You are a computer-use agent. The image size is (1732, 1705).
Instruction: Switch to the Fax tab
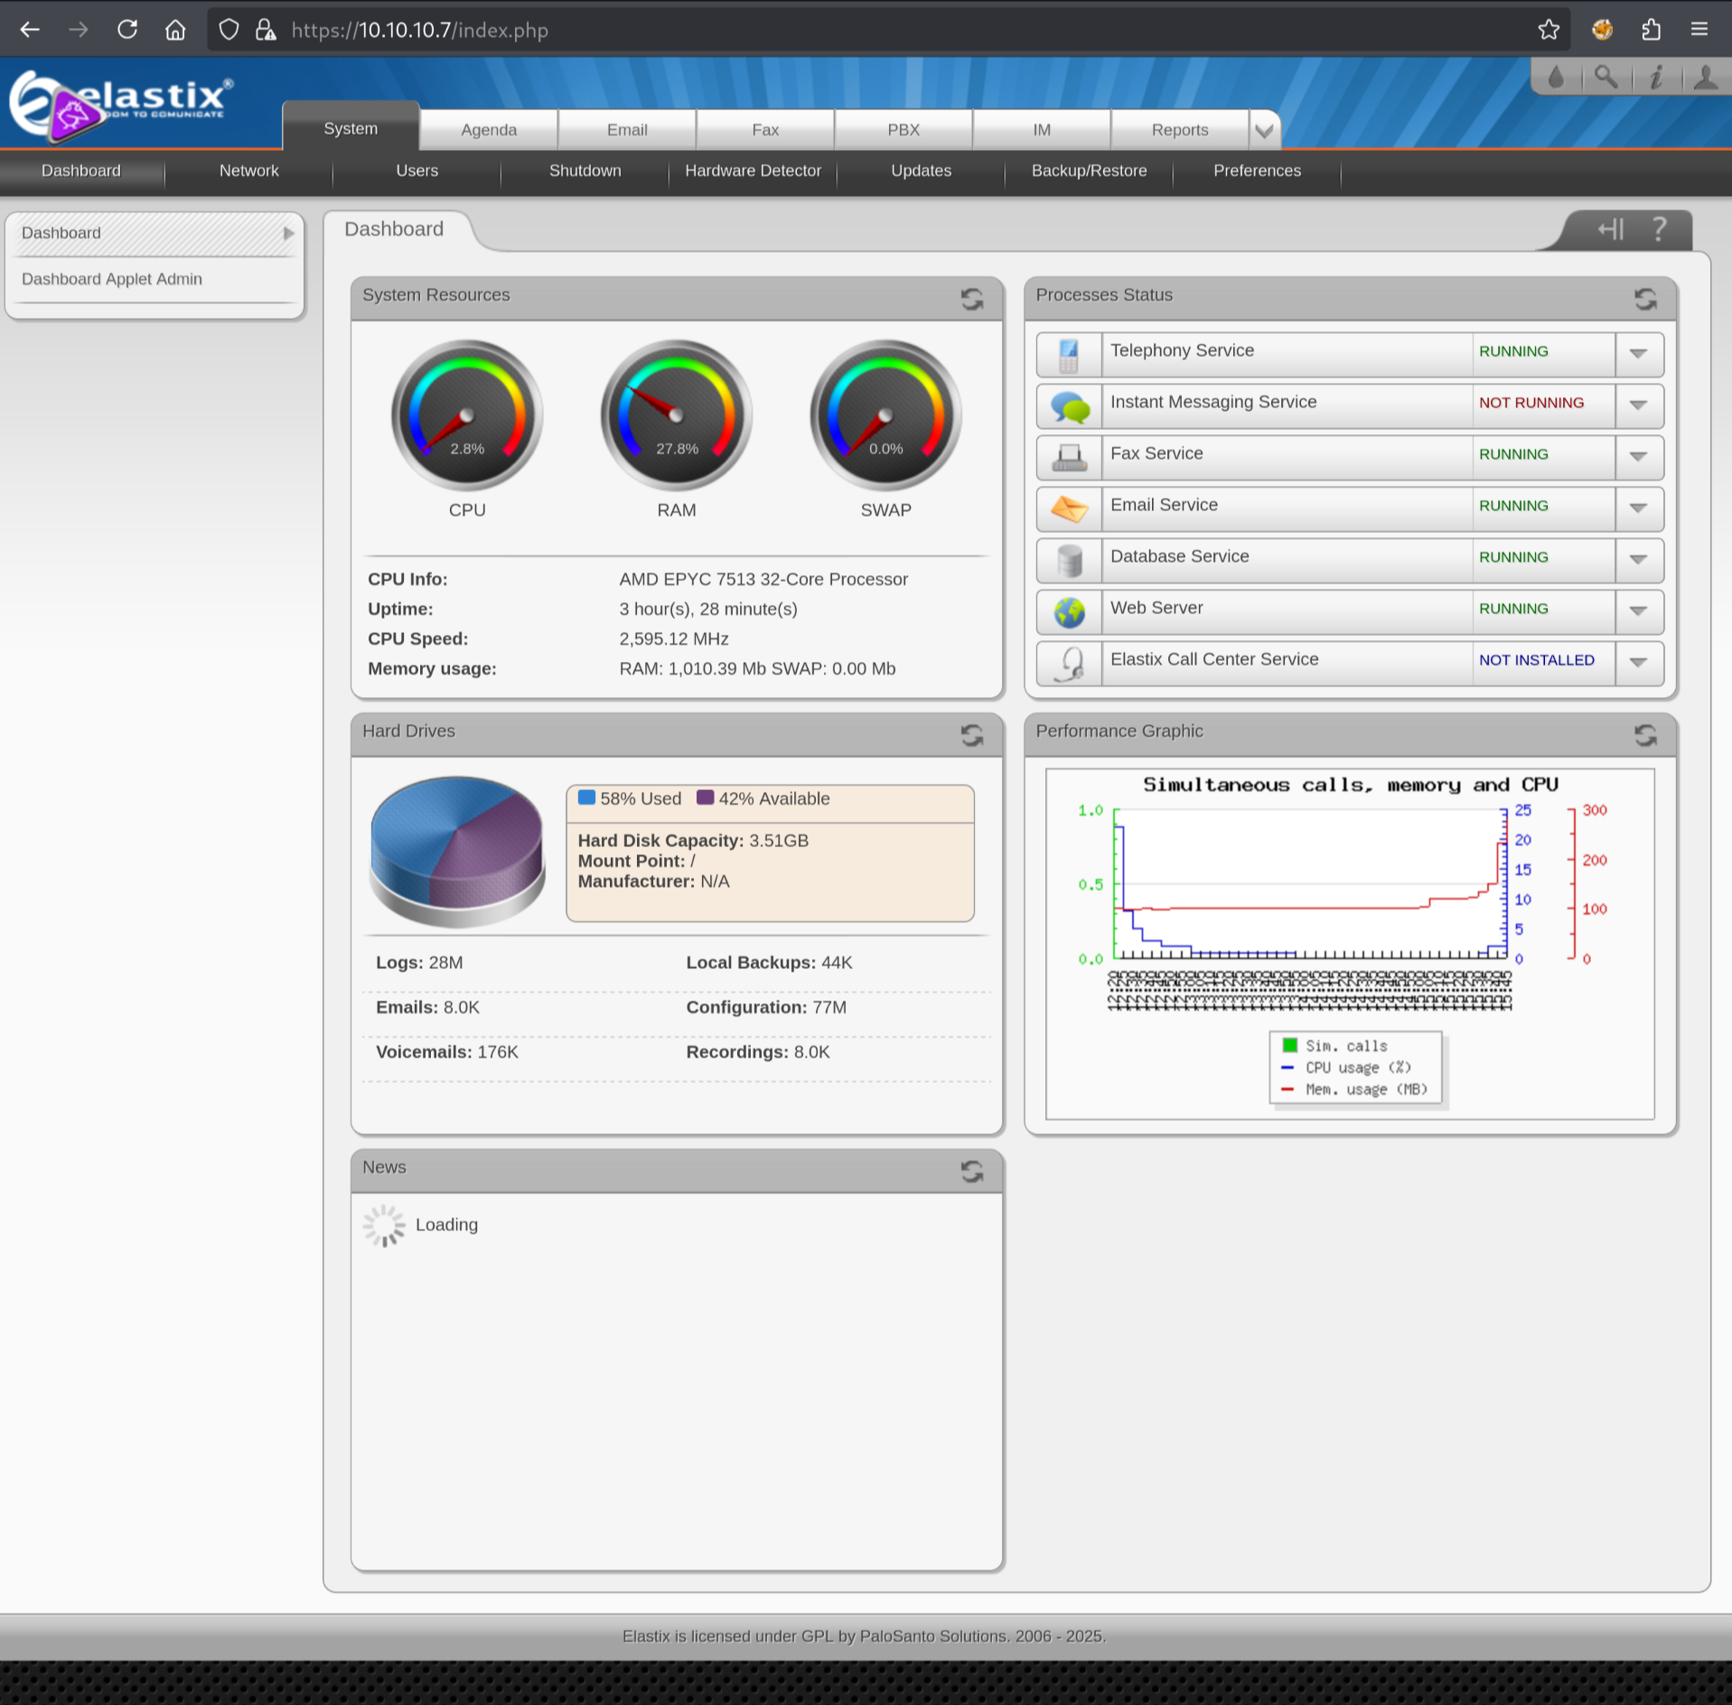tap(765, 130)
